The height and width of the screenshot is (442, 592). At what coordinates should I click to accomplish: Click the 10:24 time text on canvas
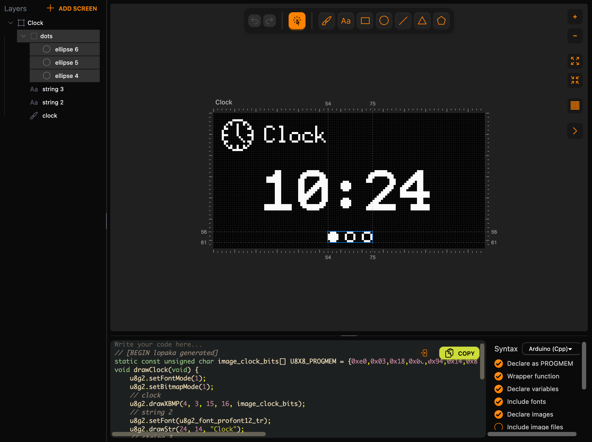tap(347, 190)
